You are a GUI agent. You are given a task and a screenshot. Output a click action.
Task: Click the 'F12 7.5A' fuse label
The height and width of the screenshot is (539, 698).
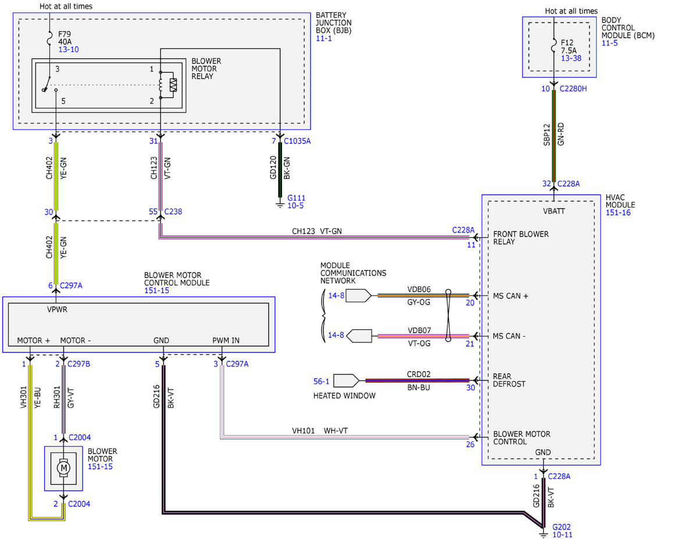(x=569, y=47)
